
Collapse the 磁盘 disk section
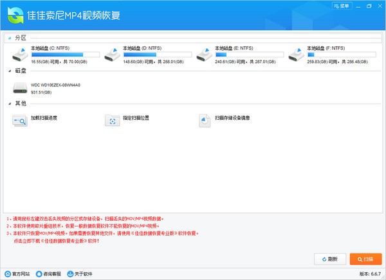[x=10, y=71]
